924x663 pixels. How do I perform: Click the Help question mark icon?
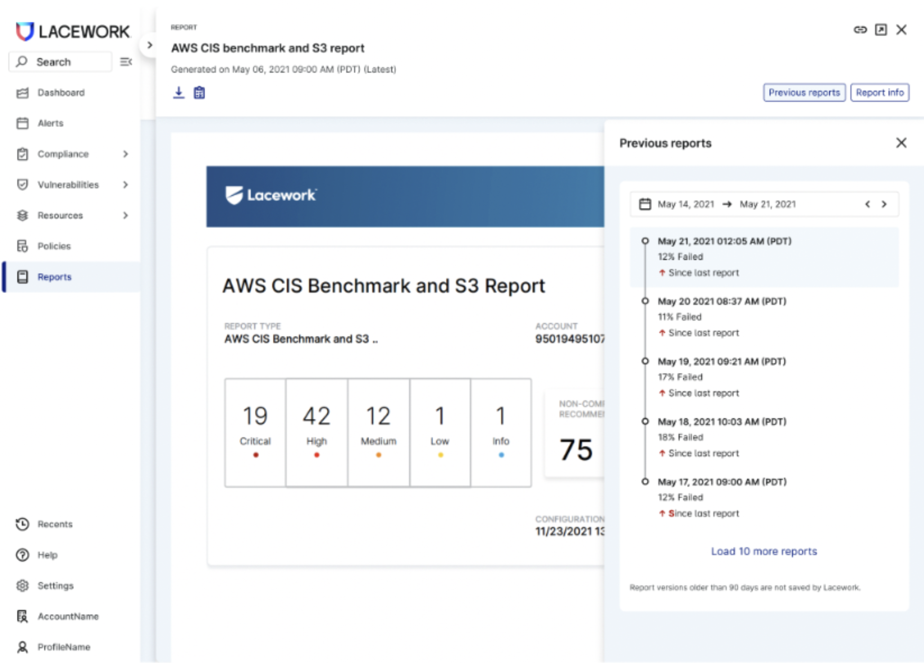pos(22,555)
